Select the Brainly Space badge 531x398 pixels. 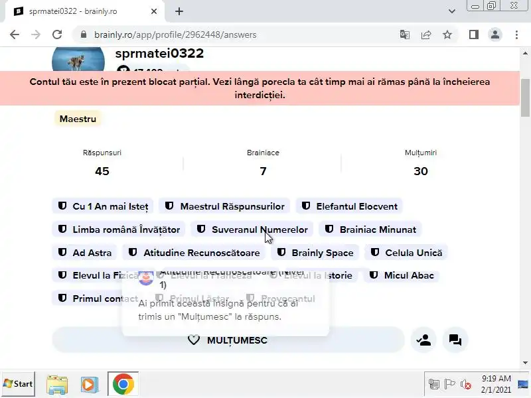(x=315, y=253)
